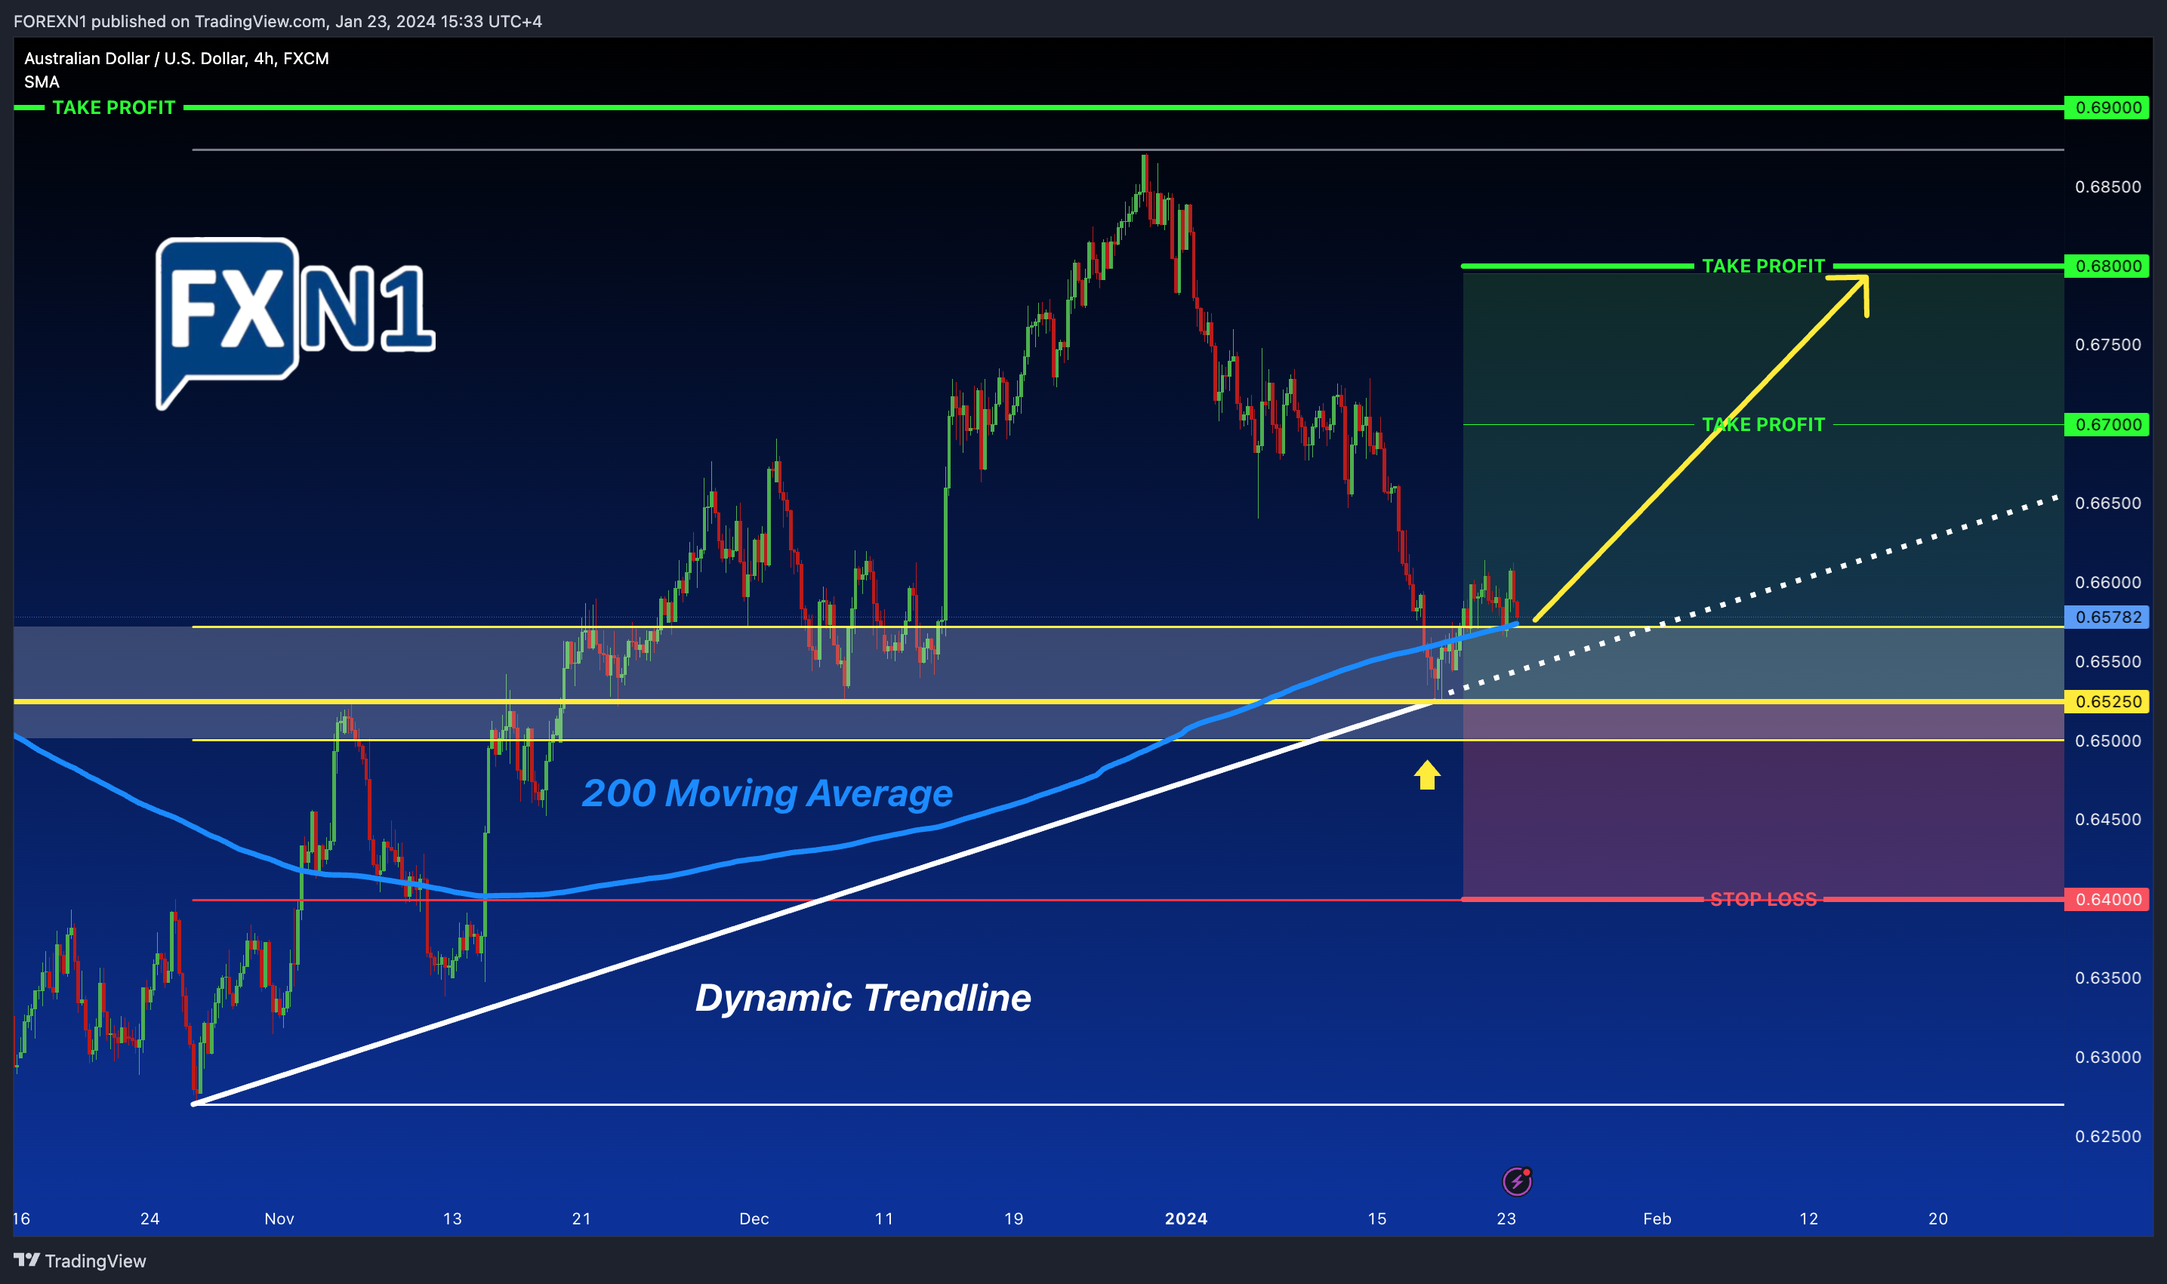The image size is (2167, 1284).
Task: Click the top-left TAKE PROFIT label
Action: [x=113, y=107]
